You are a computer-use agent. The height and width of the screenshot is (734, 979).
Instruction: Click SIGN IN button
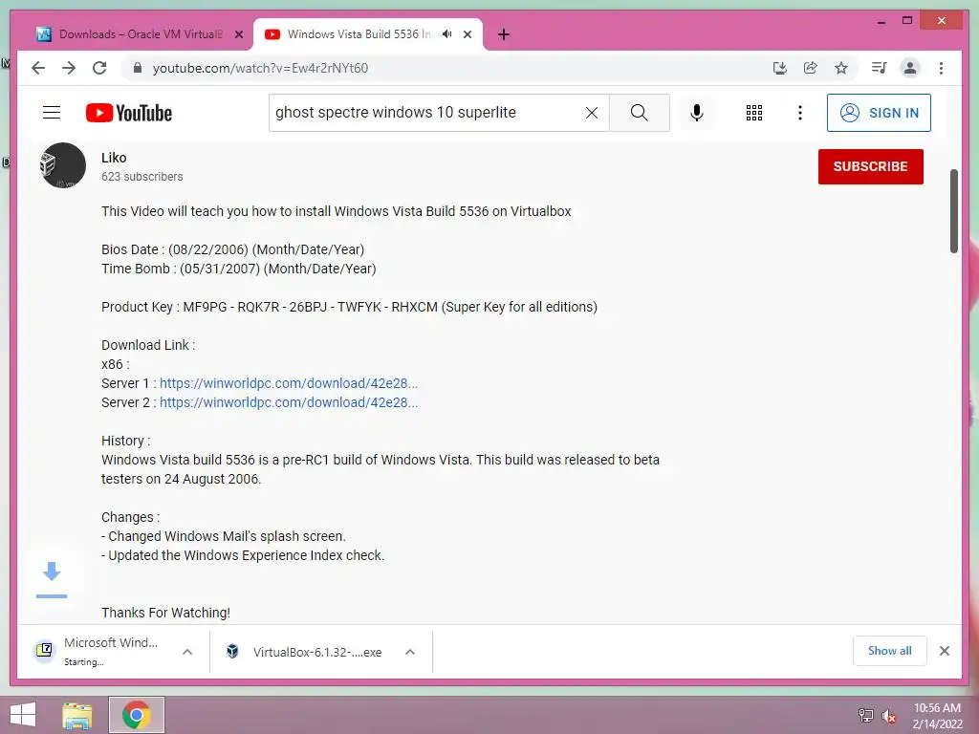(x=879, y=113)
